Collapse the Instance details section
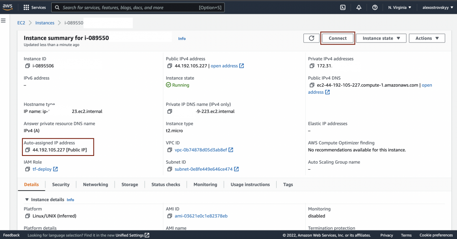Image resolution: width=457 pixels, height=239 pixels. coord(27,200)
